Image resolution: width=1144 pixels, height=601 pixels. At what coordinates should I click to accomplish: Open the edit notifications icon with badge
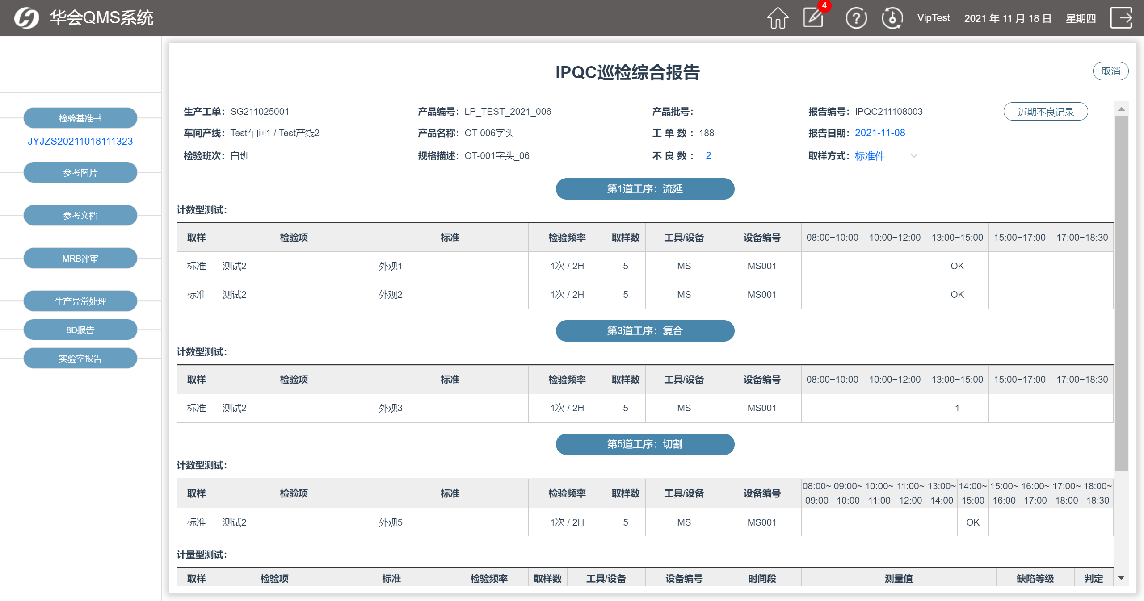pos(813,18)
